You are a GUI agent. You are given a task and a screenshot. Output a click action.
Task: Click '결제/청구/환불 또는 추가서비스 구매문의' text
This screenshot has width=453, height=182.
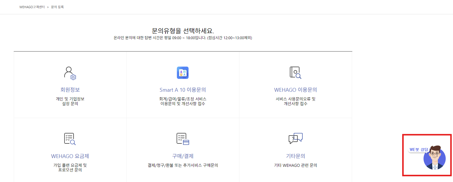183,165
